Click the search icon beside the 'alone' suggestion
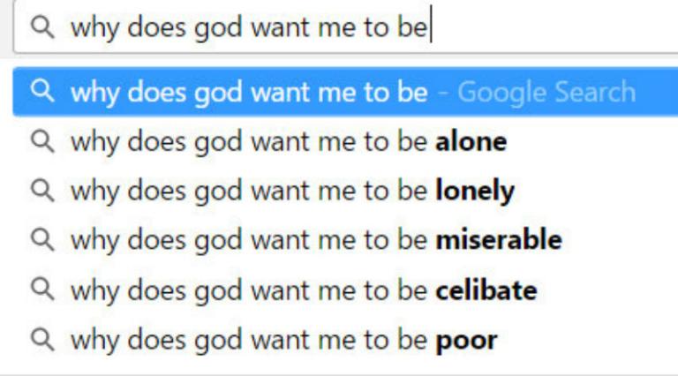This screenshot has width=678, height=376. pos(42,142)
